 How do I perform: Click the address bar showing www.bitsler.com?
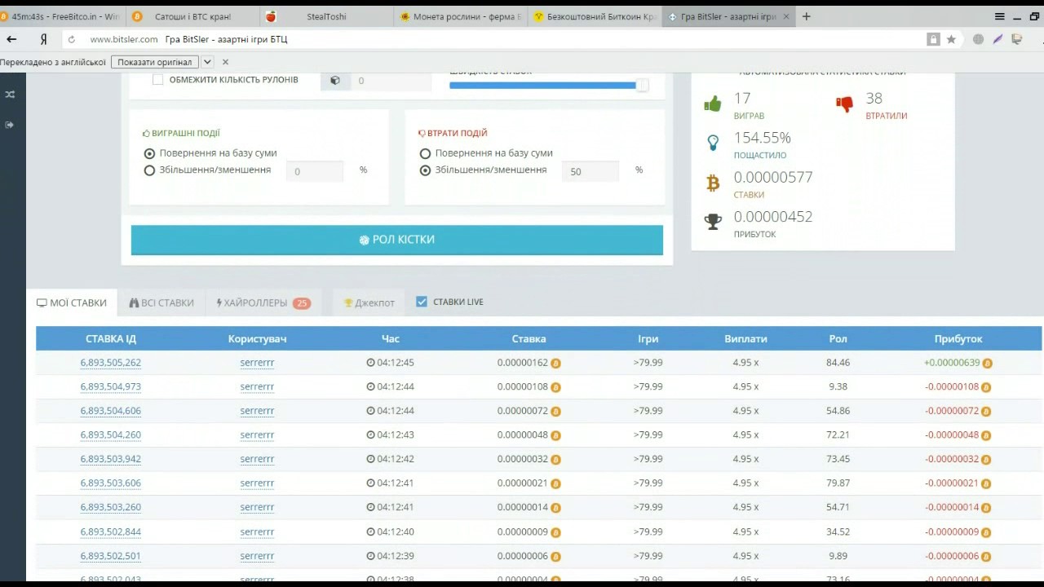point(124,39)
